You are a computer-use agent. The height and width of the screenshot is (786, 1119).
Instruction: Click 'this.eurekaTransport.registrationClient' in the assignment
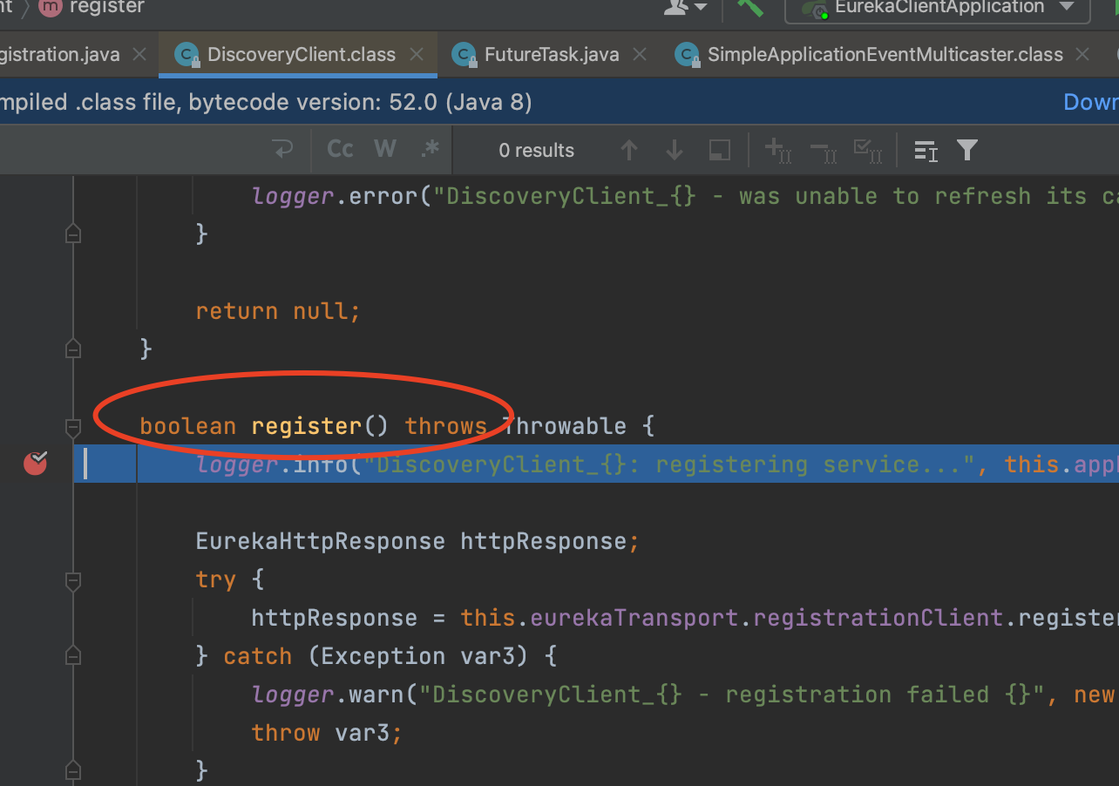point(731,618)
